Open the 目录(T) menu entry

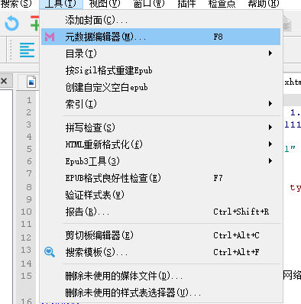pos(160,53)
